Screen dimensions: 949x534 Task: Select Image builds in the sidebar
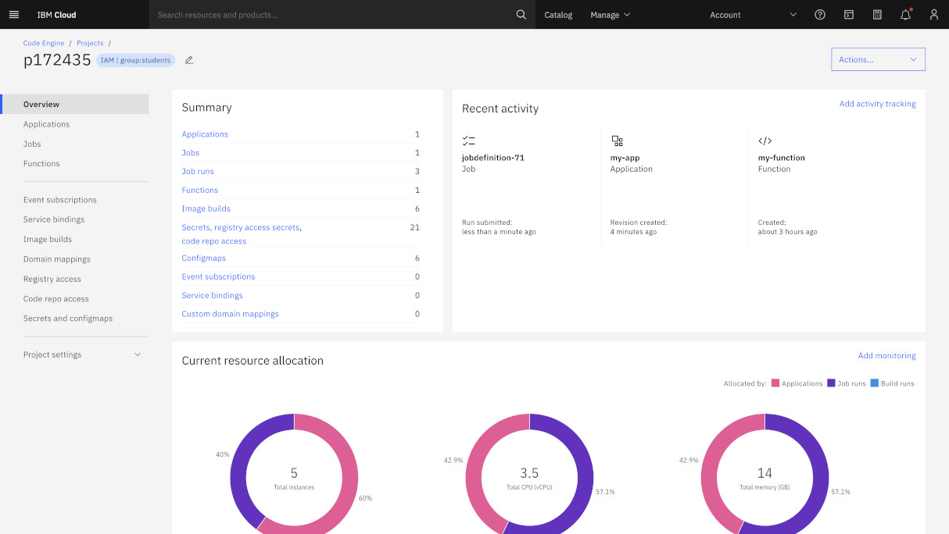(x=48, y=240)
